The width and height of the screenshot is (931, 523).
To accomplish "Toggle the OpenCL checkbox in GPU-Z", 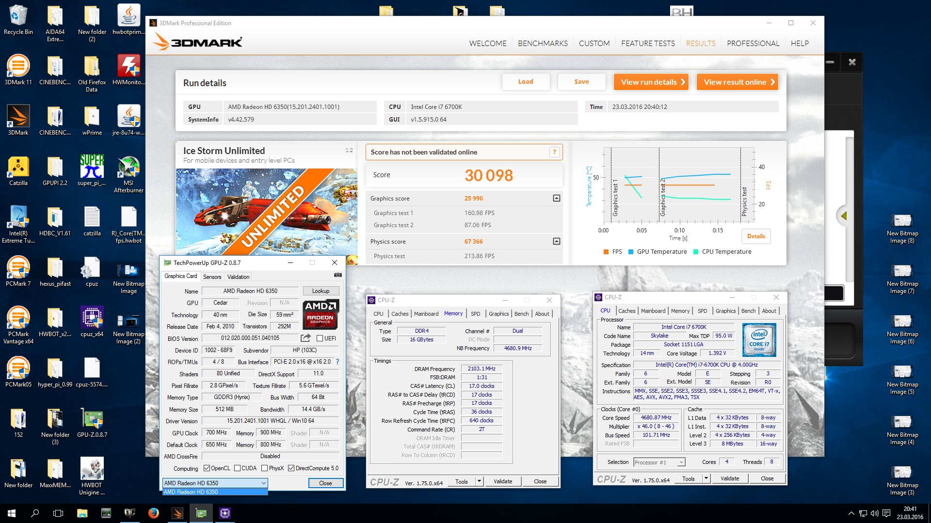I will click(x=207, y=468).
